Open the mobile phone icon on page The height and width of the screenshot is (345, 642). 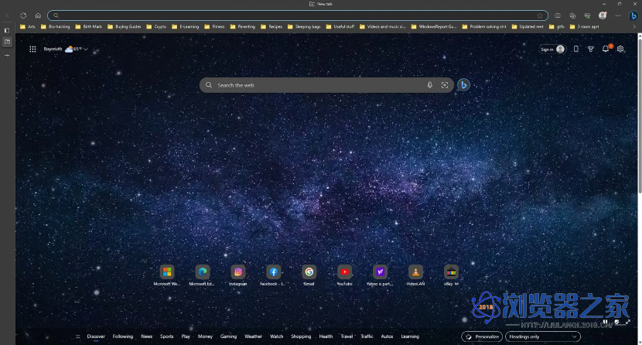[x=575, y=49]
